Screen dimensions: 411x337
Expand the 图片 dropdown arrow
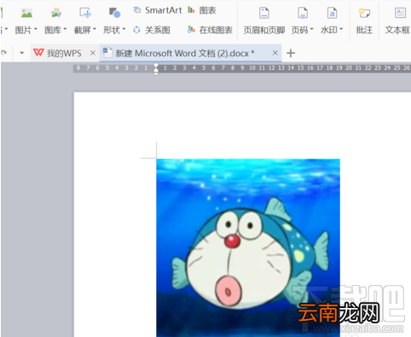pyautogui.click(x=36, y=29)
